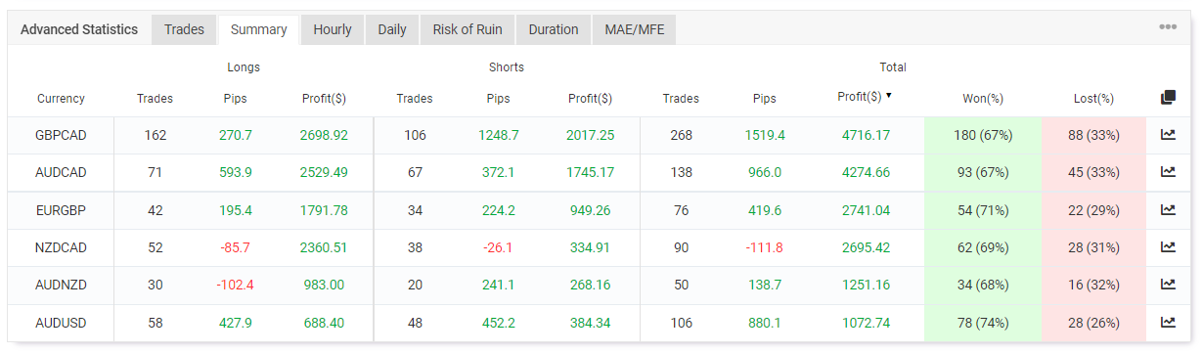This screenshot has width=1202, height=353.
Task: Switch to the Trades tab
Action: click(x=184, y=29)
